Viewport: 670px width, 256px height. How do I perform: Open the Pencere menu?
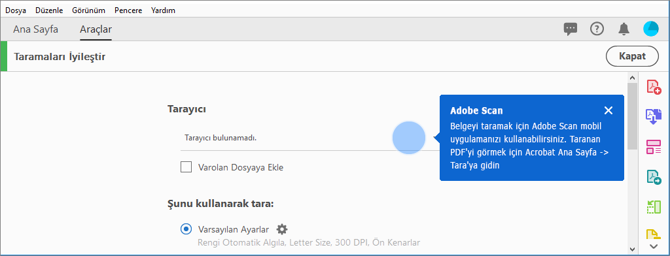(128, 10)
